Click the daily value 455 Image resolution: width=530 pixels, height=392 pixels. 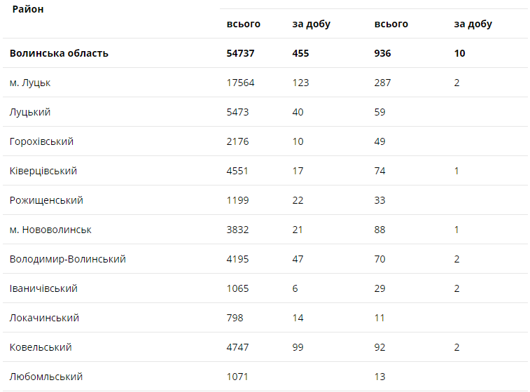point(300,53)
